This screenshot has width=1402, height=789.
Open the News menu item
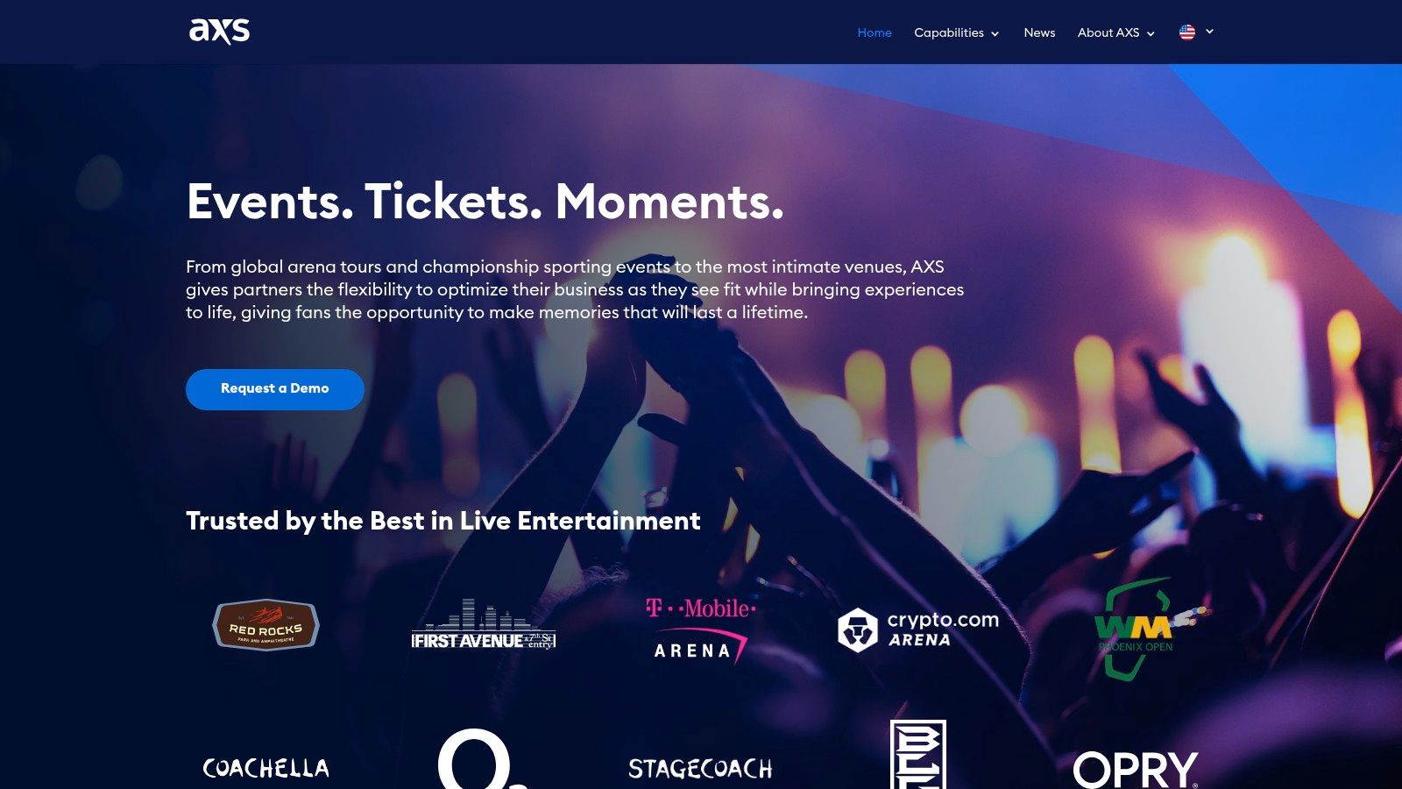tap(1039, 32)
